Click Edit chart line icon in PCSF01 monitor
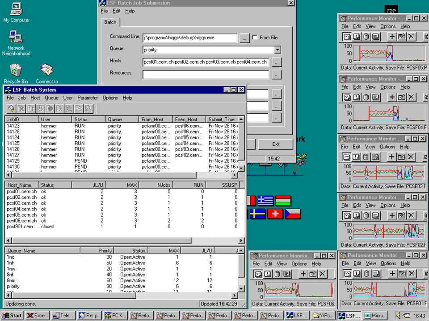The width and height of the screenshot is (429, 321). click(402, 273)
